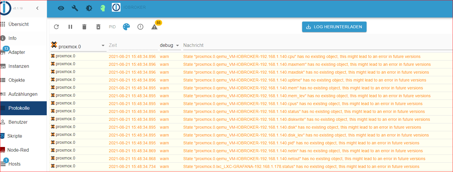Click the log message about "140.netin"
The height and width of the screenshot is (172, 453).
click(303, 151)
